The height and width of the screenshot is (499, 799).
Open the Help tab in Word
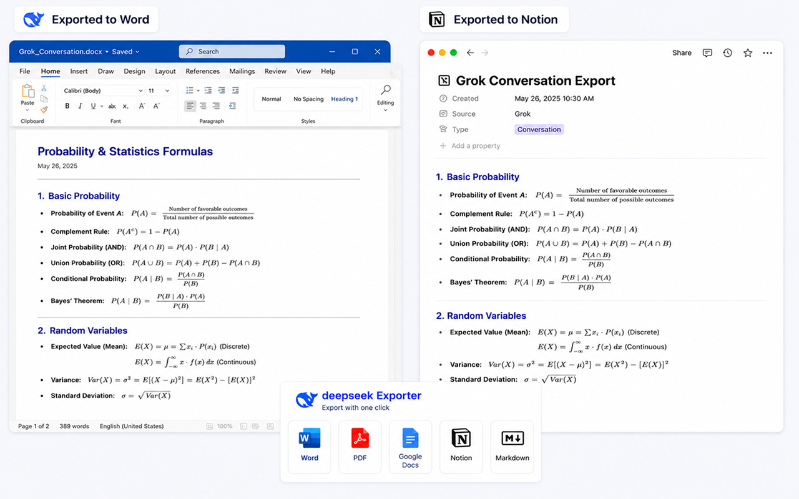click(x=328, y=71)
